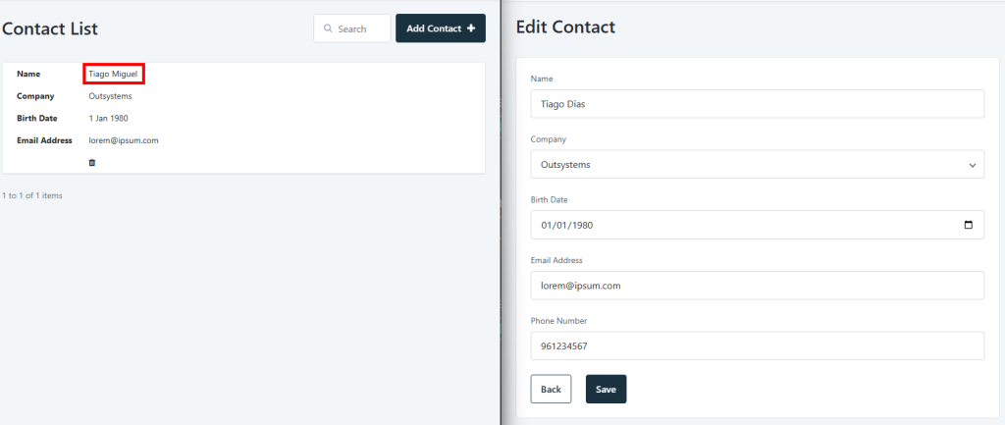Screen dimensions: 1005x425
Task: Click the Contact List heading
Action: point(50,28)
